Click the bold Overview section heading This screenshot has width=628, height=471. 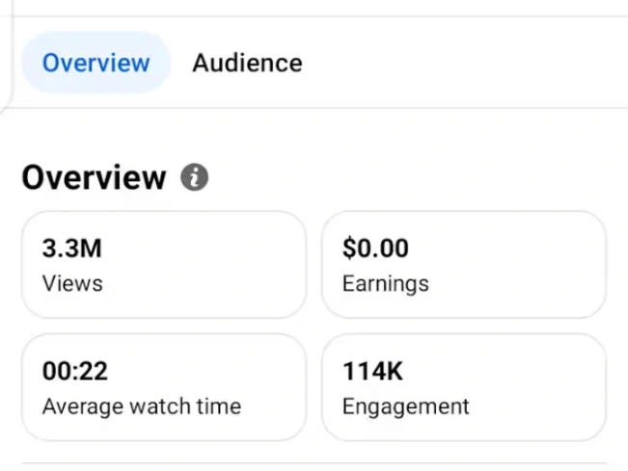point(94,178)
